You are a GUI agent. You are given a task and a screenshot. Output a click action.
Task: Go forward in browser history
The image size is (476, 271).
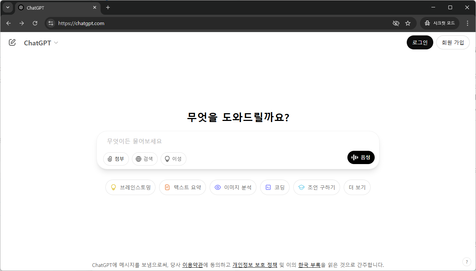[22, 23]
